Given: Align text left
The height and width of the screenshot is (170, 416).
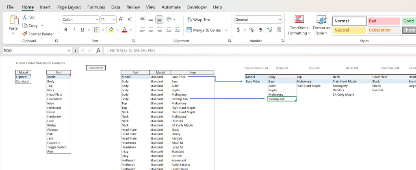Looking at the screenshot, I should click(143, 30).
